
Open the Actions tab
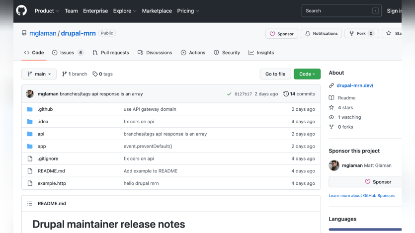[x=193, y=53]
